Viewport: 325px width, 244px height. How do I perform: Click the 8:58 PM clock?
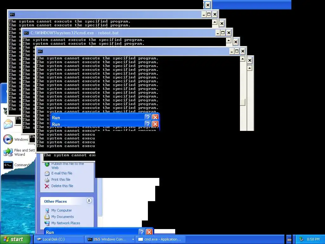[313, 239]
